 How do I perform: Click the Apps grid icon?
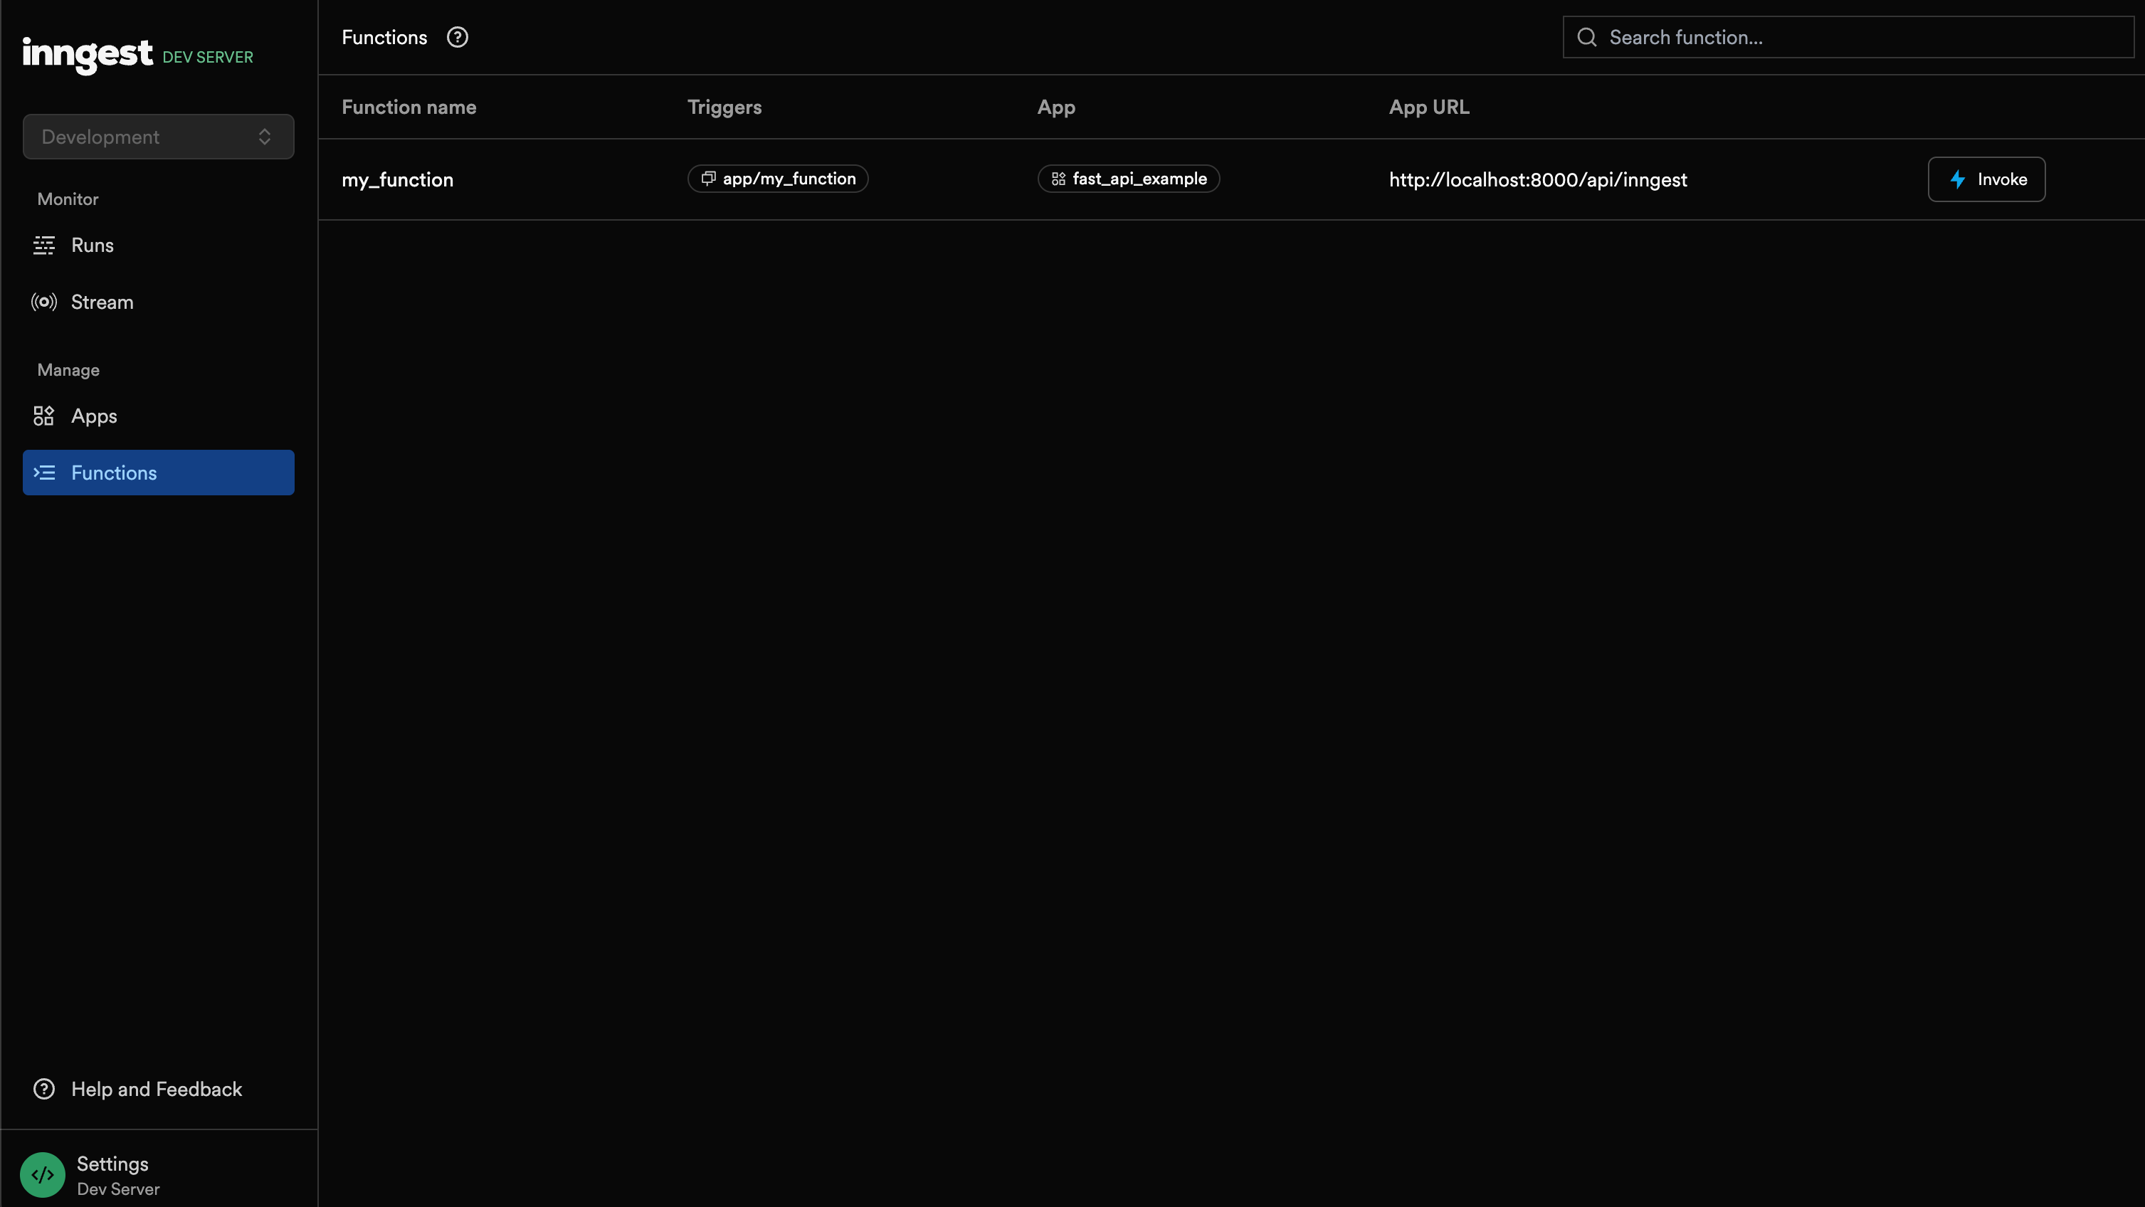tap(44, 416)
